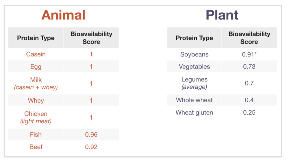Select the 0.91* Soybeans score

point(249,54)
